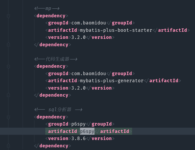
Task: Click closing version tag after 3.8.6
Action: 100,138
